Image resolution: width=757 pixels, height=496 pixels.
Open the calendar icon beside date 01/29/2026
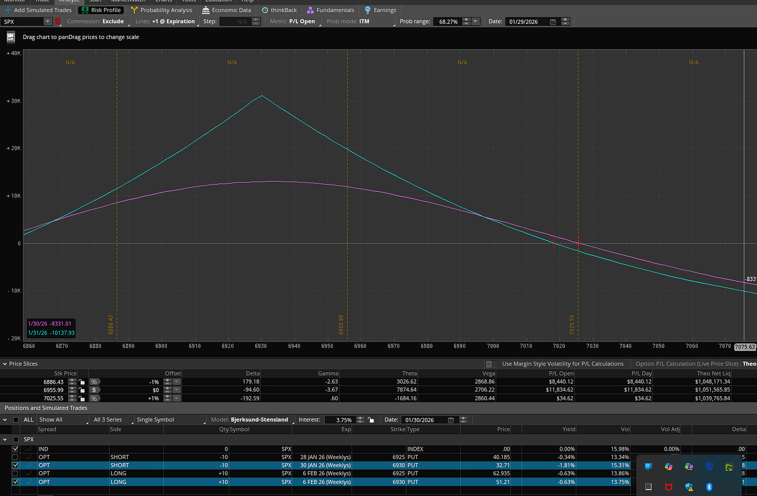point(553,21)
